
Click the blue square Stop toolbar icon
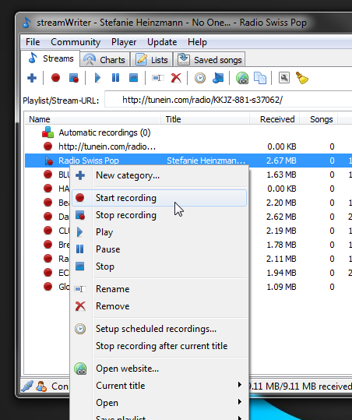point(134,78)
